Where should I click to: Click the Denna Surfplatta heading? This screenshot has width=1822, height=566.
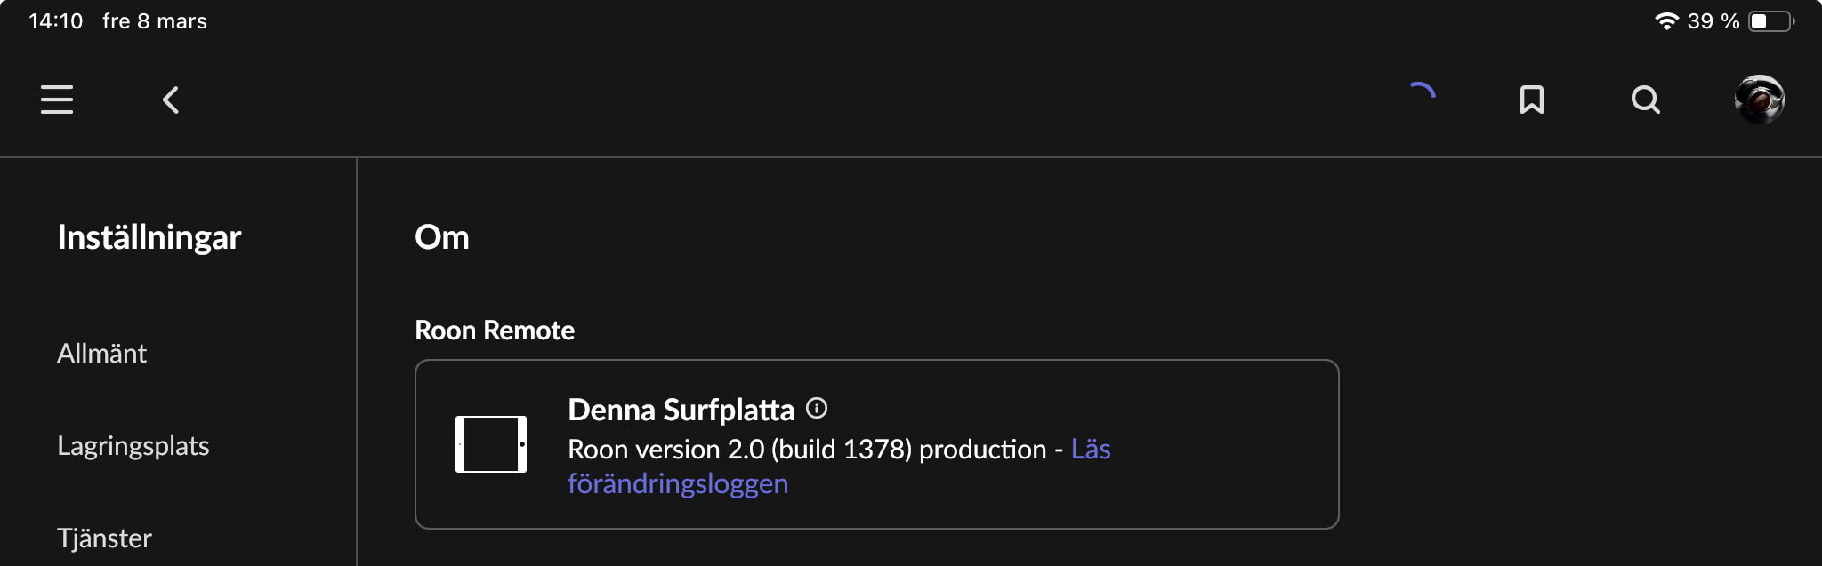click(681, 410)
